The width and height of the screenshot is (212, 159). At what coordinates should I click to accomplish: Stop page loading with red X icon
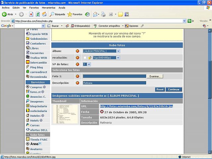click(x=31, y=14)
